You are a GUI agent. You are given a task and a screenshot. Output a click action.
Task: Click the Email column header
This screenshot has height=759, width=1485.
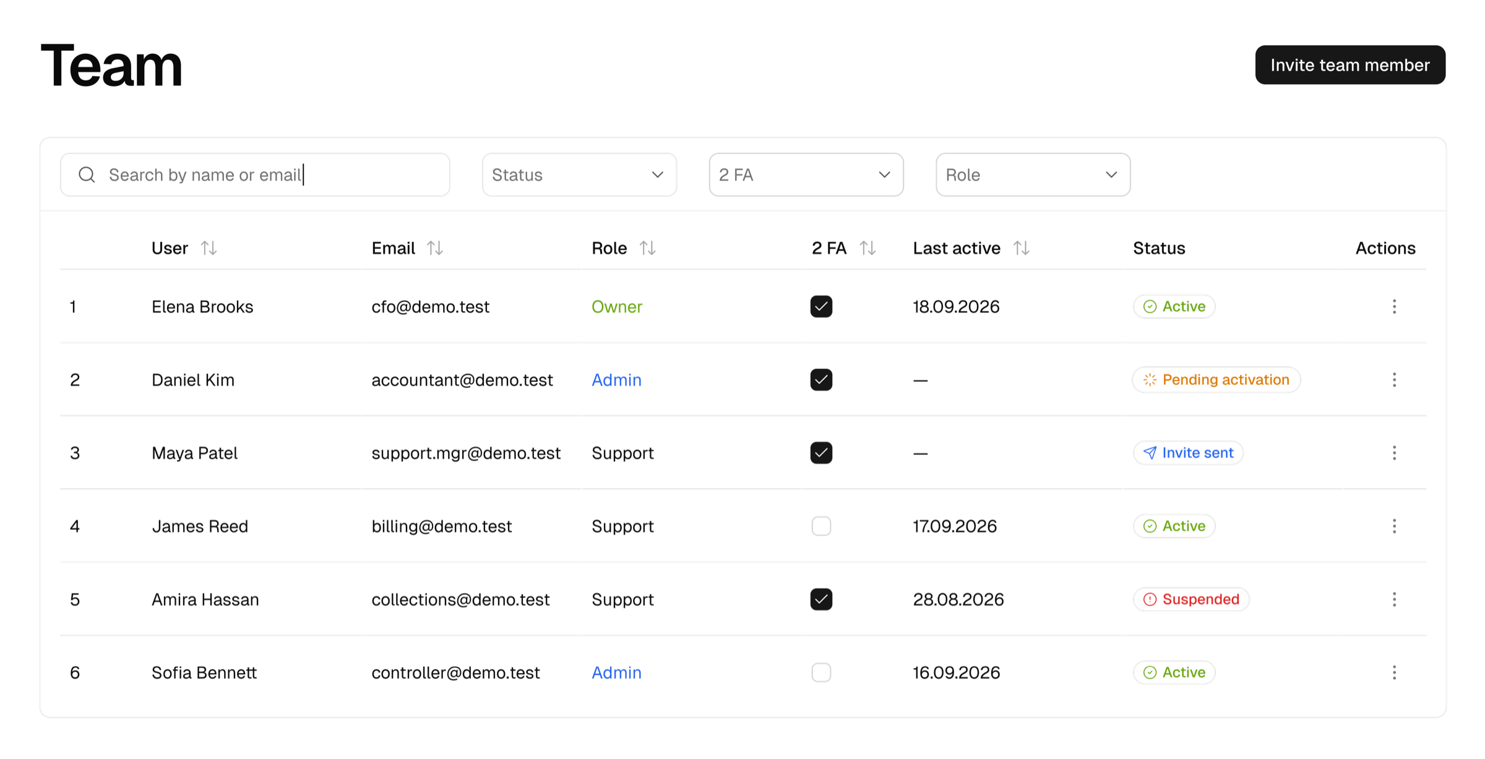click(393, 248)
